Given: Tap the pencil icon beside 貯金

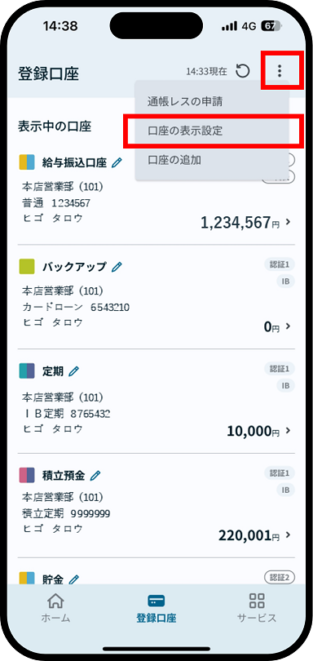Looking at the screenshot, I should (73, 580).
